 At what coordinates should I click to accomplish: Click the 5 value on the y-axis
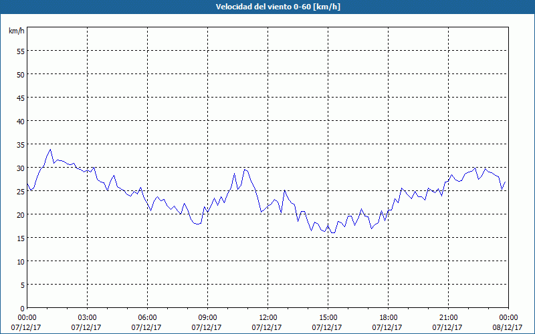tap(23, 285)
